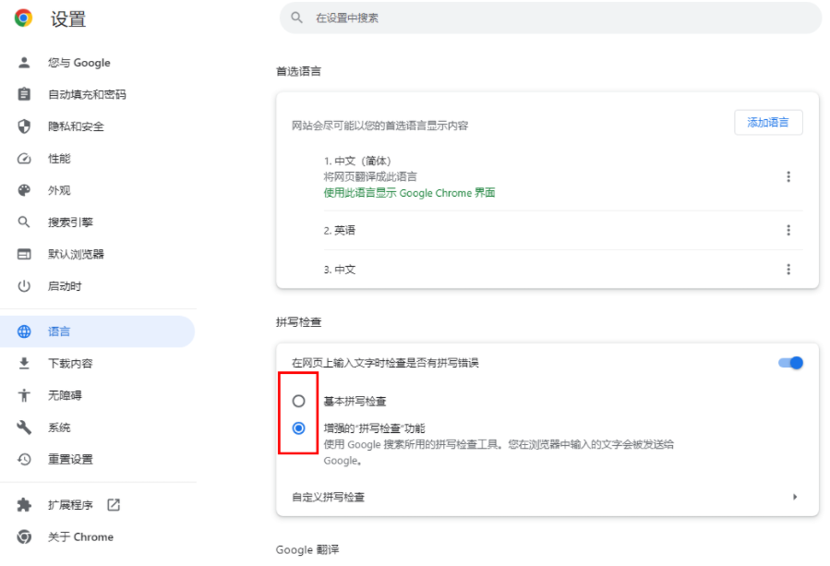Select the 基本拼写检查 radio button

point(298,401)
